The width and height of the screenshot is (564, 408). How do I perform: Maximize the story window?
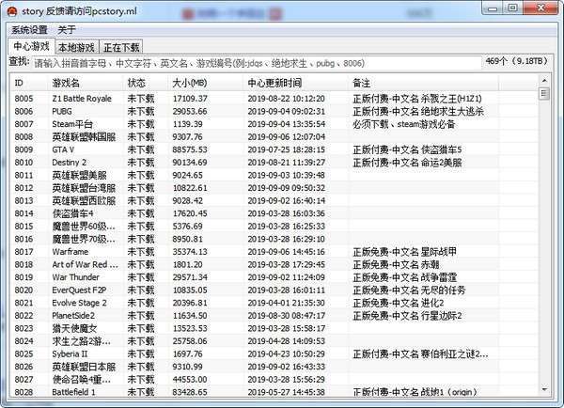(x=513, y=8)
